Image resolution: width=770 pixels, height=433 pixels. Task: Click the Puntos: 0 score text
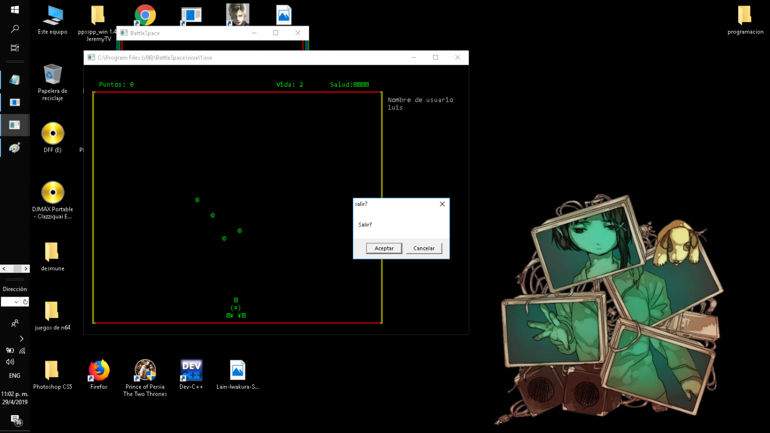click(117, 85)
